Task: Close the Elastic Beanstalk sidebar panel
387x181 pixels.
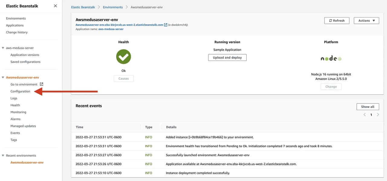Action: click(55, 6)
